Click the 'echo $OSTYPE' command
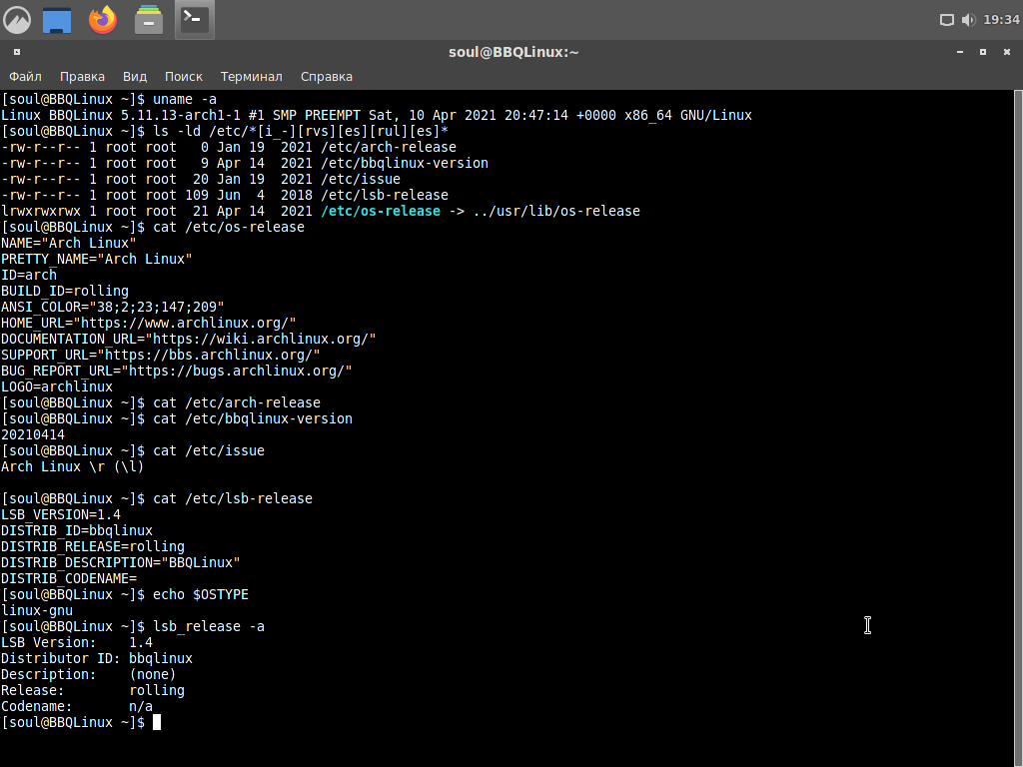Viewport: 1023px width, 767px height. (201, 595)
